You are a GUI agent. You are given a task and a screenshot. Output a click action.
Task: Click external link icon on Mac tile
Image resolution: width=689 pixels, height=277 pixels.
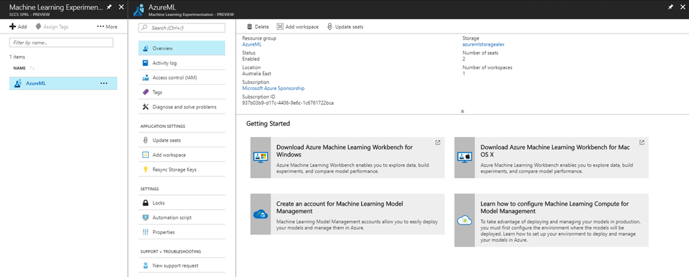641,143
